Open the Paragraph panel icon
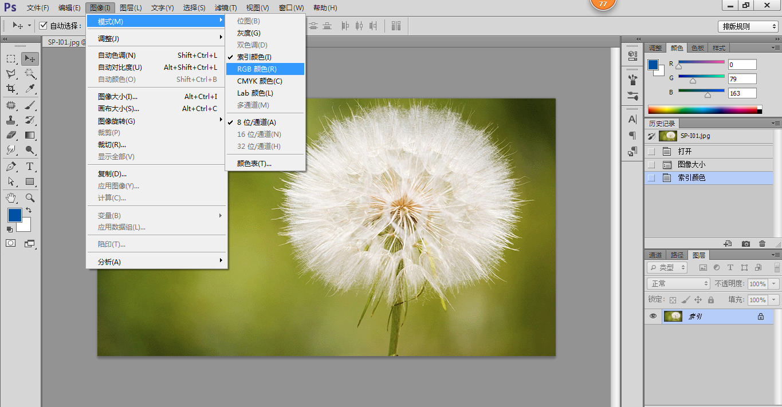 632,136
